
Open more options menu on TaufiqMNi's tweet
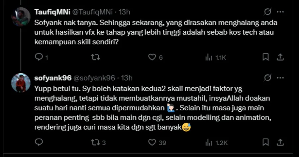pyautogui.click(x=280, y=12)
